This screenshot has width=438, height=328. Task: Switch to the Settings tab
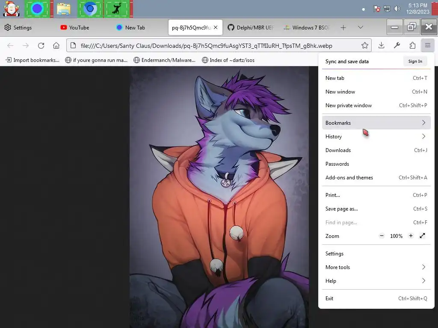pos(28,27)
